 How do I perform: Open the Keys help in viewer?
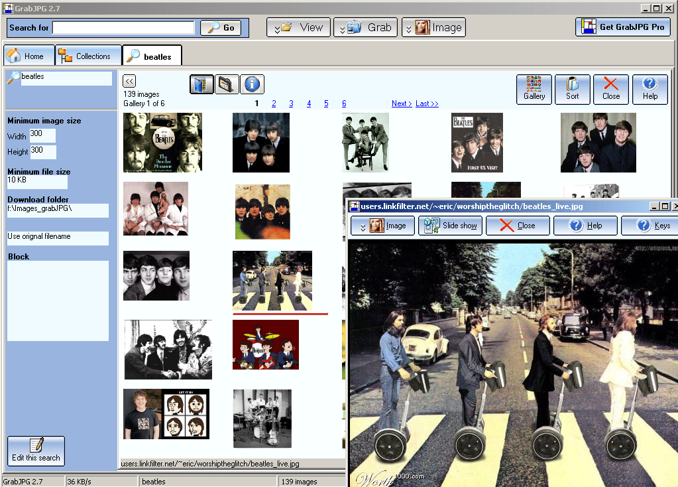(x=653, y=226)
